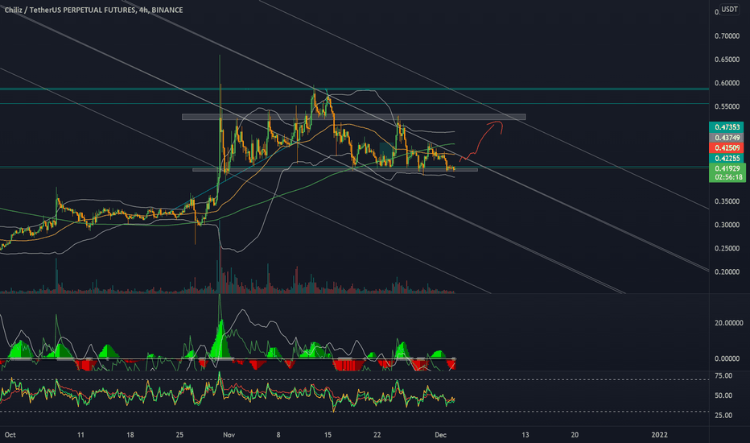Click 0.25000 on the price axis
Image resolution: width=750 pixels, height=443 pixels.
tap(727, 248)
